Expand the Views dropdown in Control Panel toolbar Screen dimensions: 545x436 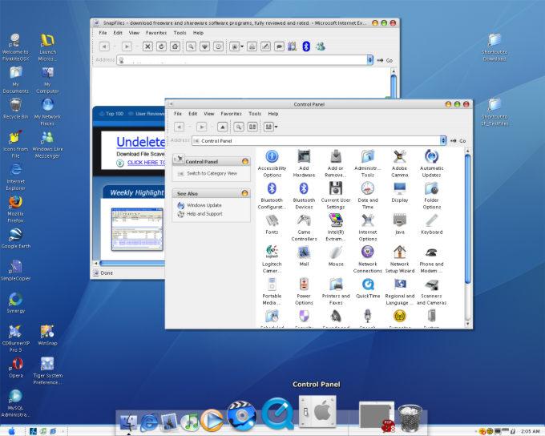coord(277,127)
